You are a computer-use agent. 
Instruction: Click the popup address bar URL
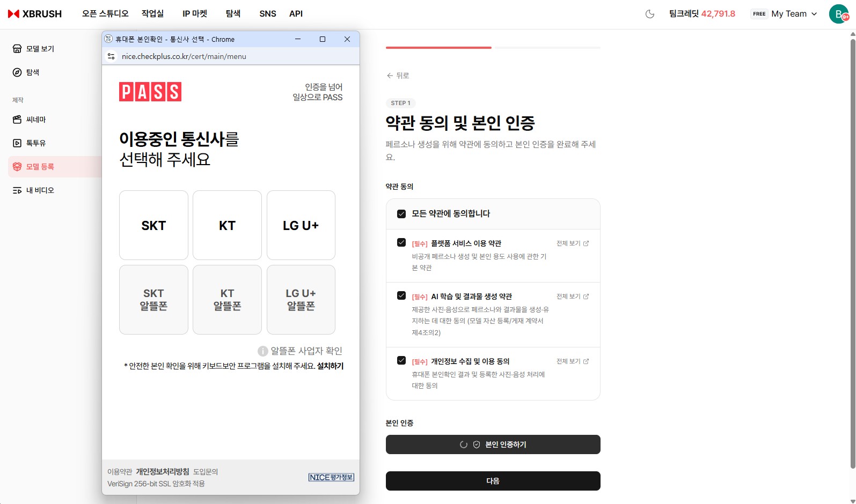click(x=184, y=56)
